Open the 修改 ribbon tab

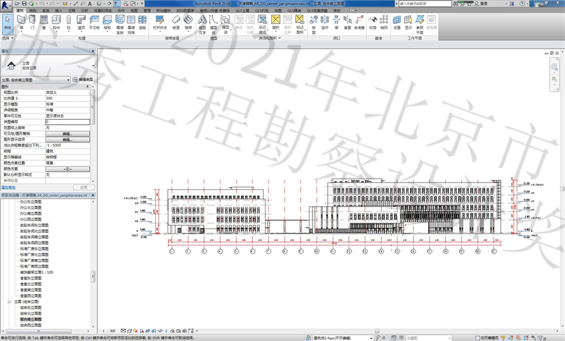pyautogui.click(x=337, y=11)
